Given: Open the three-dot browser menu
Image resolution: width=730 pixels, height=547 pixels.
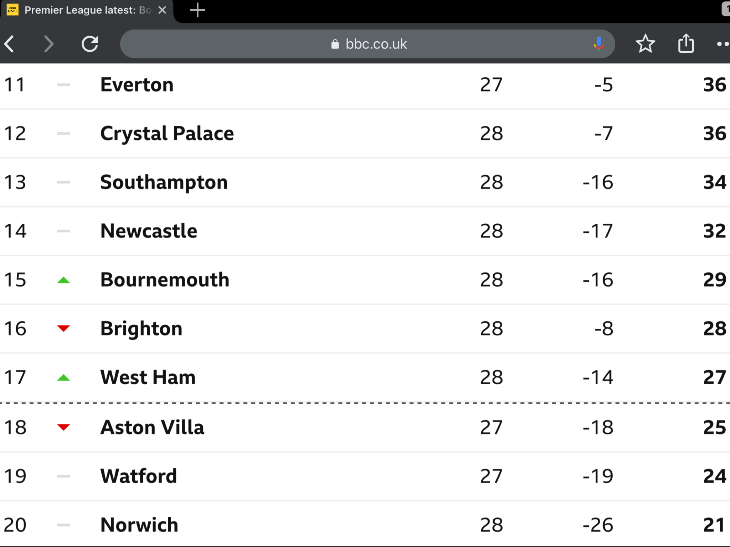Looking at the screenshot, I should click(x=724, y=44).
